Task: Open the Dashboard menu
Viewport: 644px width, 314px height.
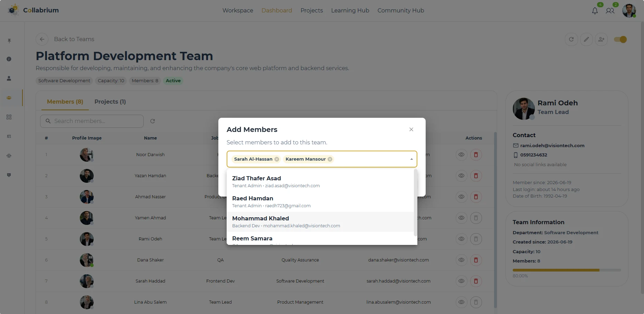Action: (x=277, y=10)
